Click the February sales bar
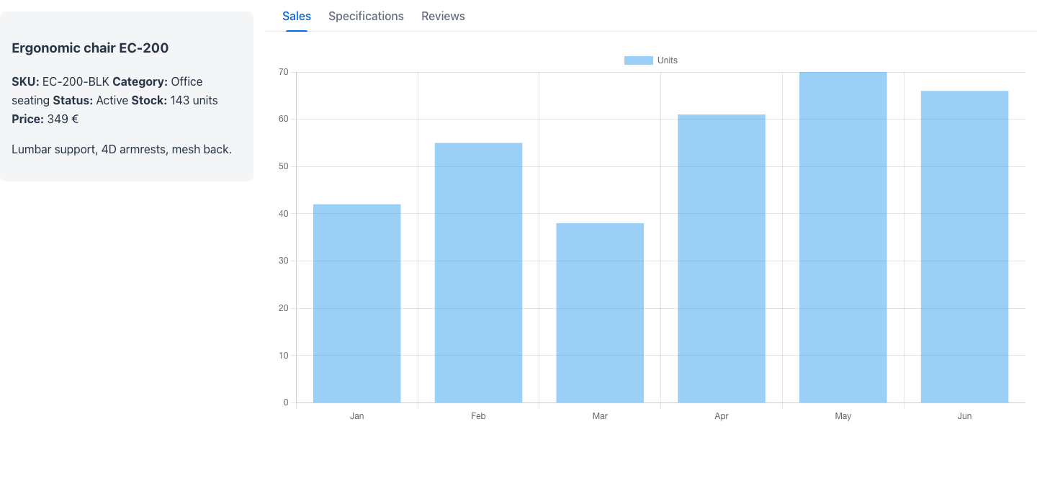 479,273
